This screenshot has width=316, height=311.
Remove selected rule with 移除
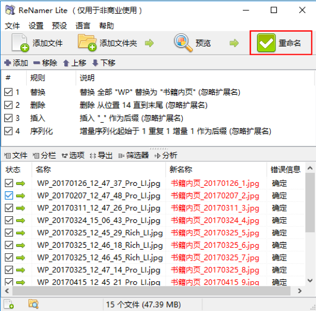45,63
